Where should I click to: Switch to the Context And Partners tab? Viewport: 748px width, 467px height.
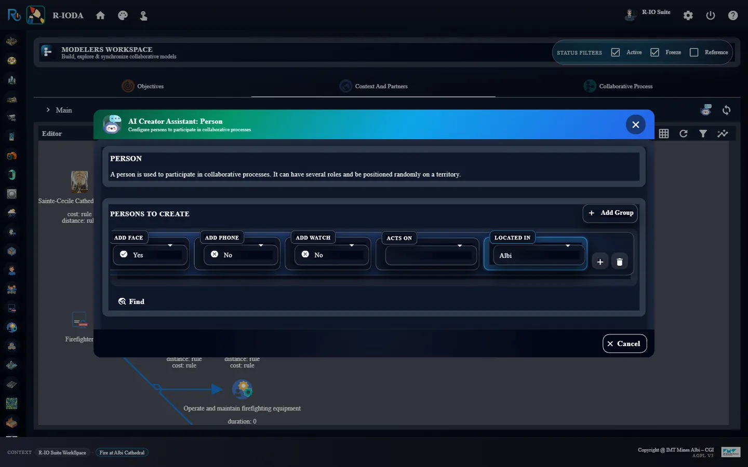click(x=373, y=86)
